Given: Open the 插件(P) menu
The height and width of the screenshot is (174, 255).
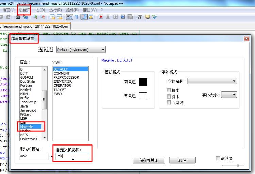Looking at the screenshot, I should (72, 10).
